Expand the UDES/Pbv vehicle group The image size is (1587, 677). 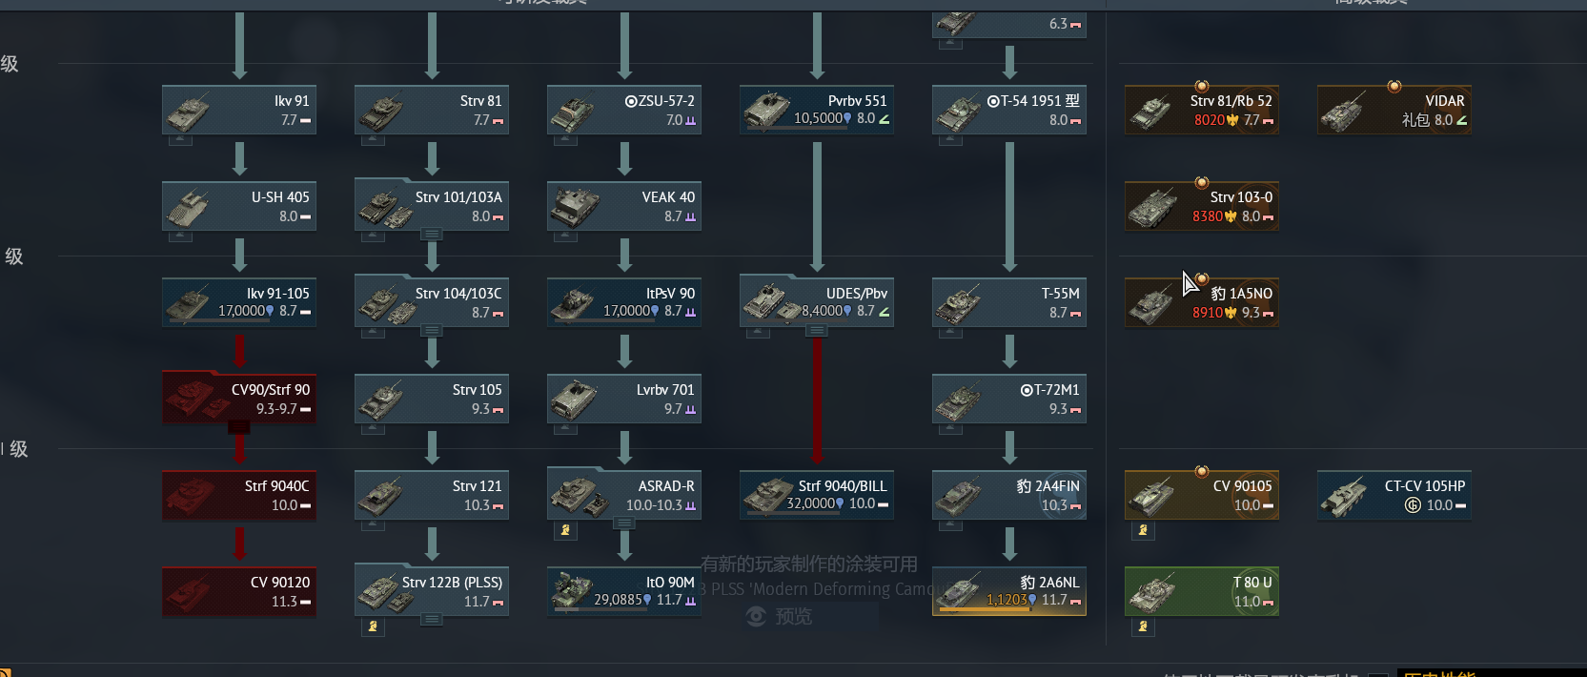click(x=816, y=331)
